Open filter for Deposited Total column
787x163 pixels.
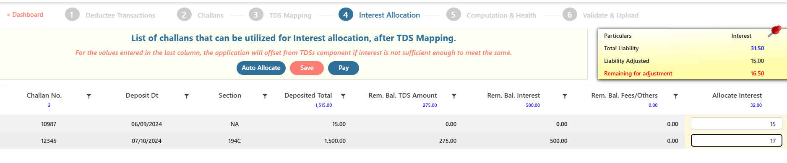coord(343,96)
